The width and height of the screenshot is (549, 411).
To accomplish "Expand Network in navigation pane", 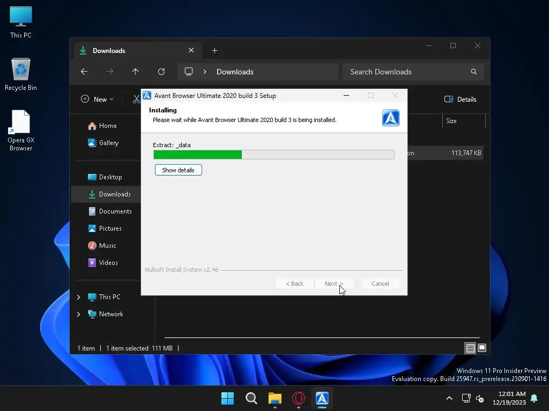I will click(78, 314).
